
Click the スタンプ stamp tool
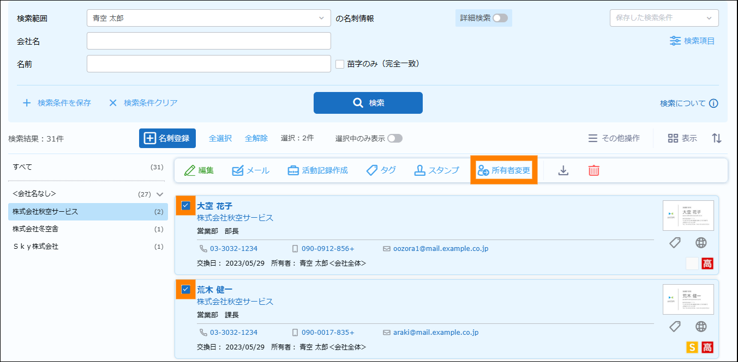click(x=436, y=170)
